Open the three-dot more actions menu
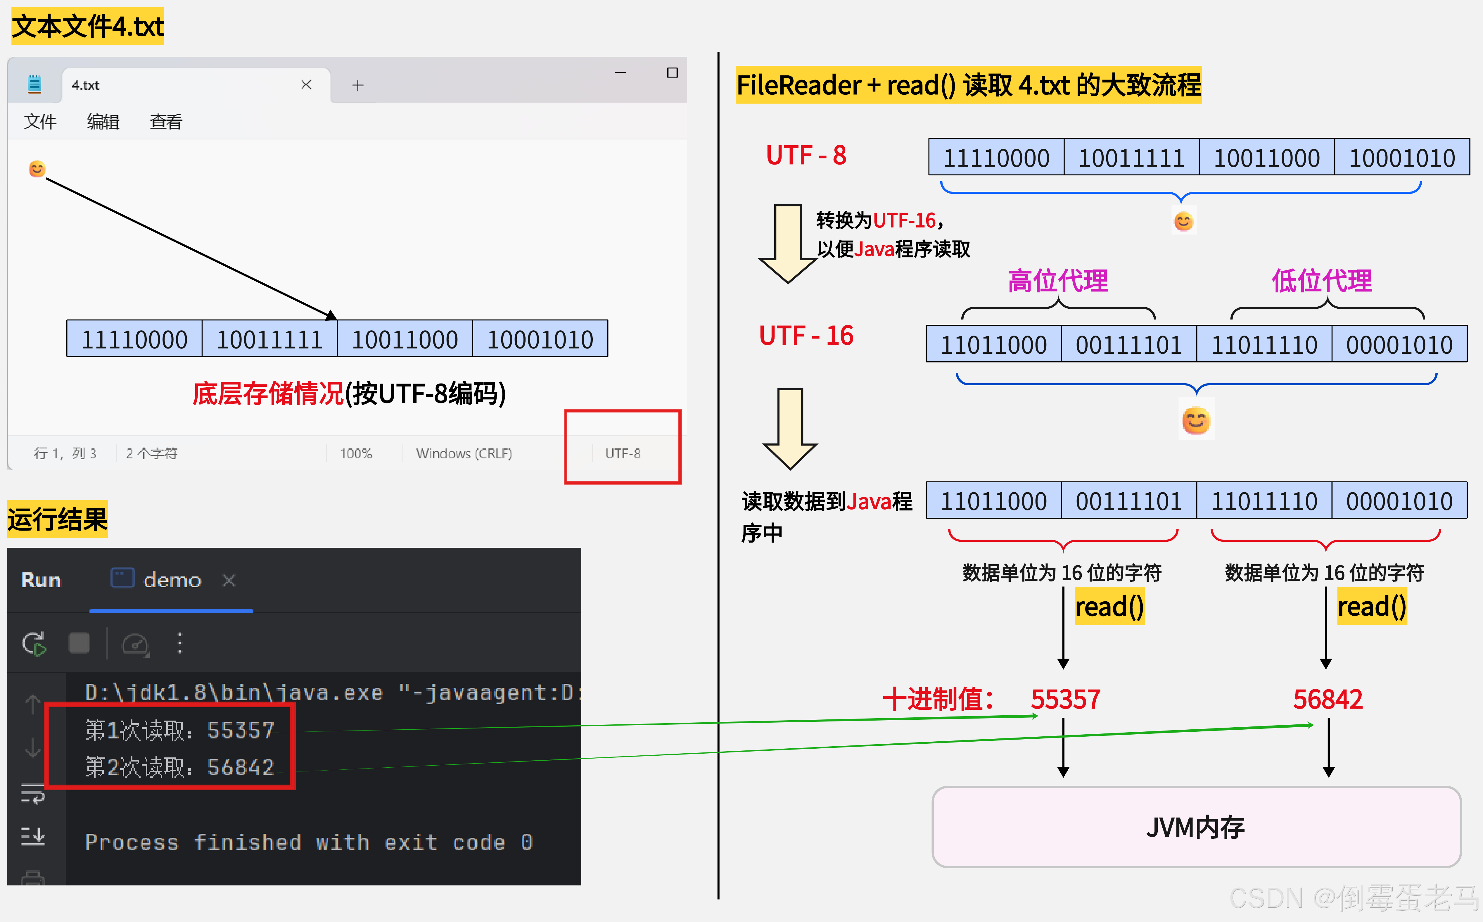Image resolution: width=1483 pixels, height=922 pixels. pos(179,643)
